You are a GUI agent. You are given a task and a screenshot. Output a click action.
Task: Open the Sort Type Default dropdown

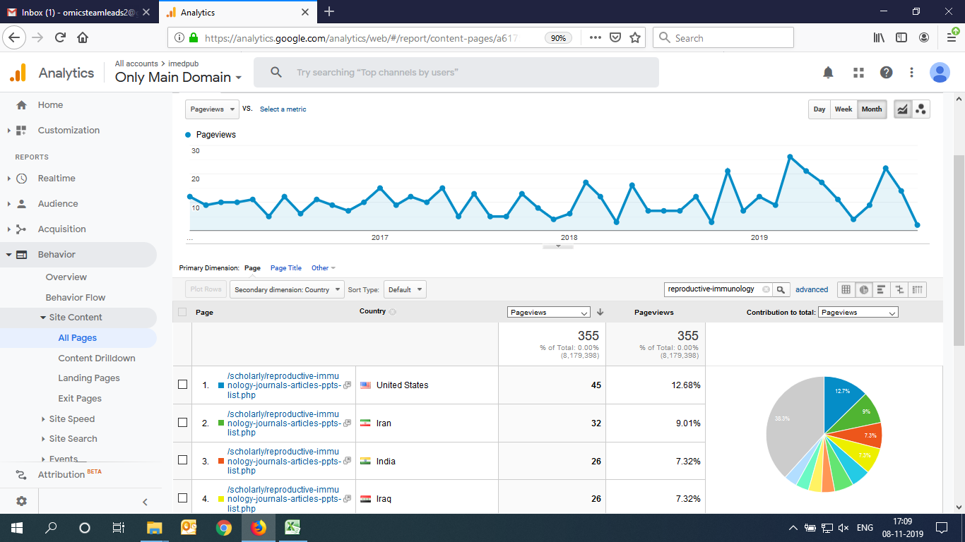click(x=405, y=289)
